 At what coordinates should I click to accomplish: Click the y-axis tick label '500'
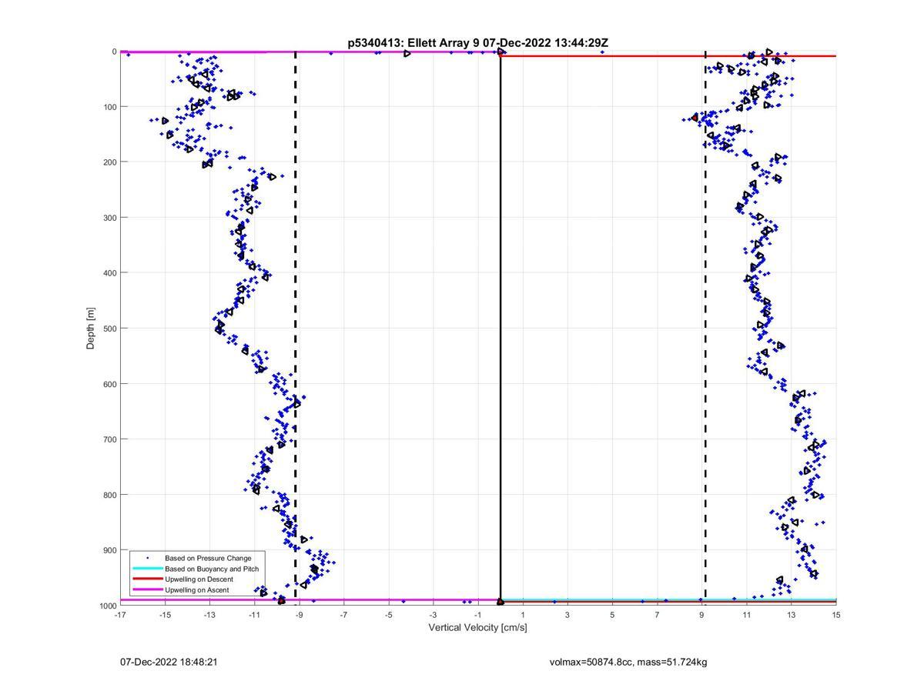pyautogui.click(x=109, y=329)
